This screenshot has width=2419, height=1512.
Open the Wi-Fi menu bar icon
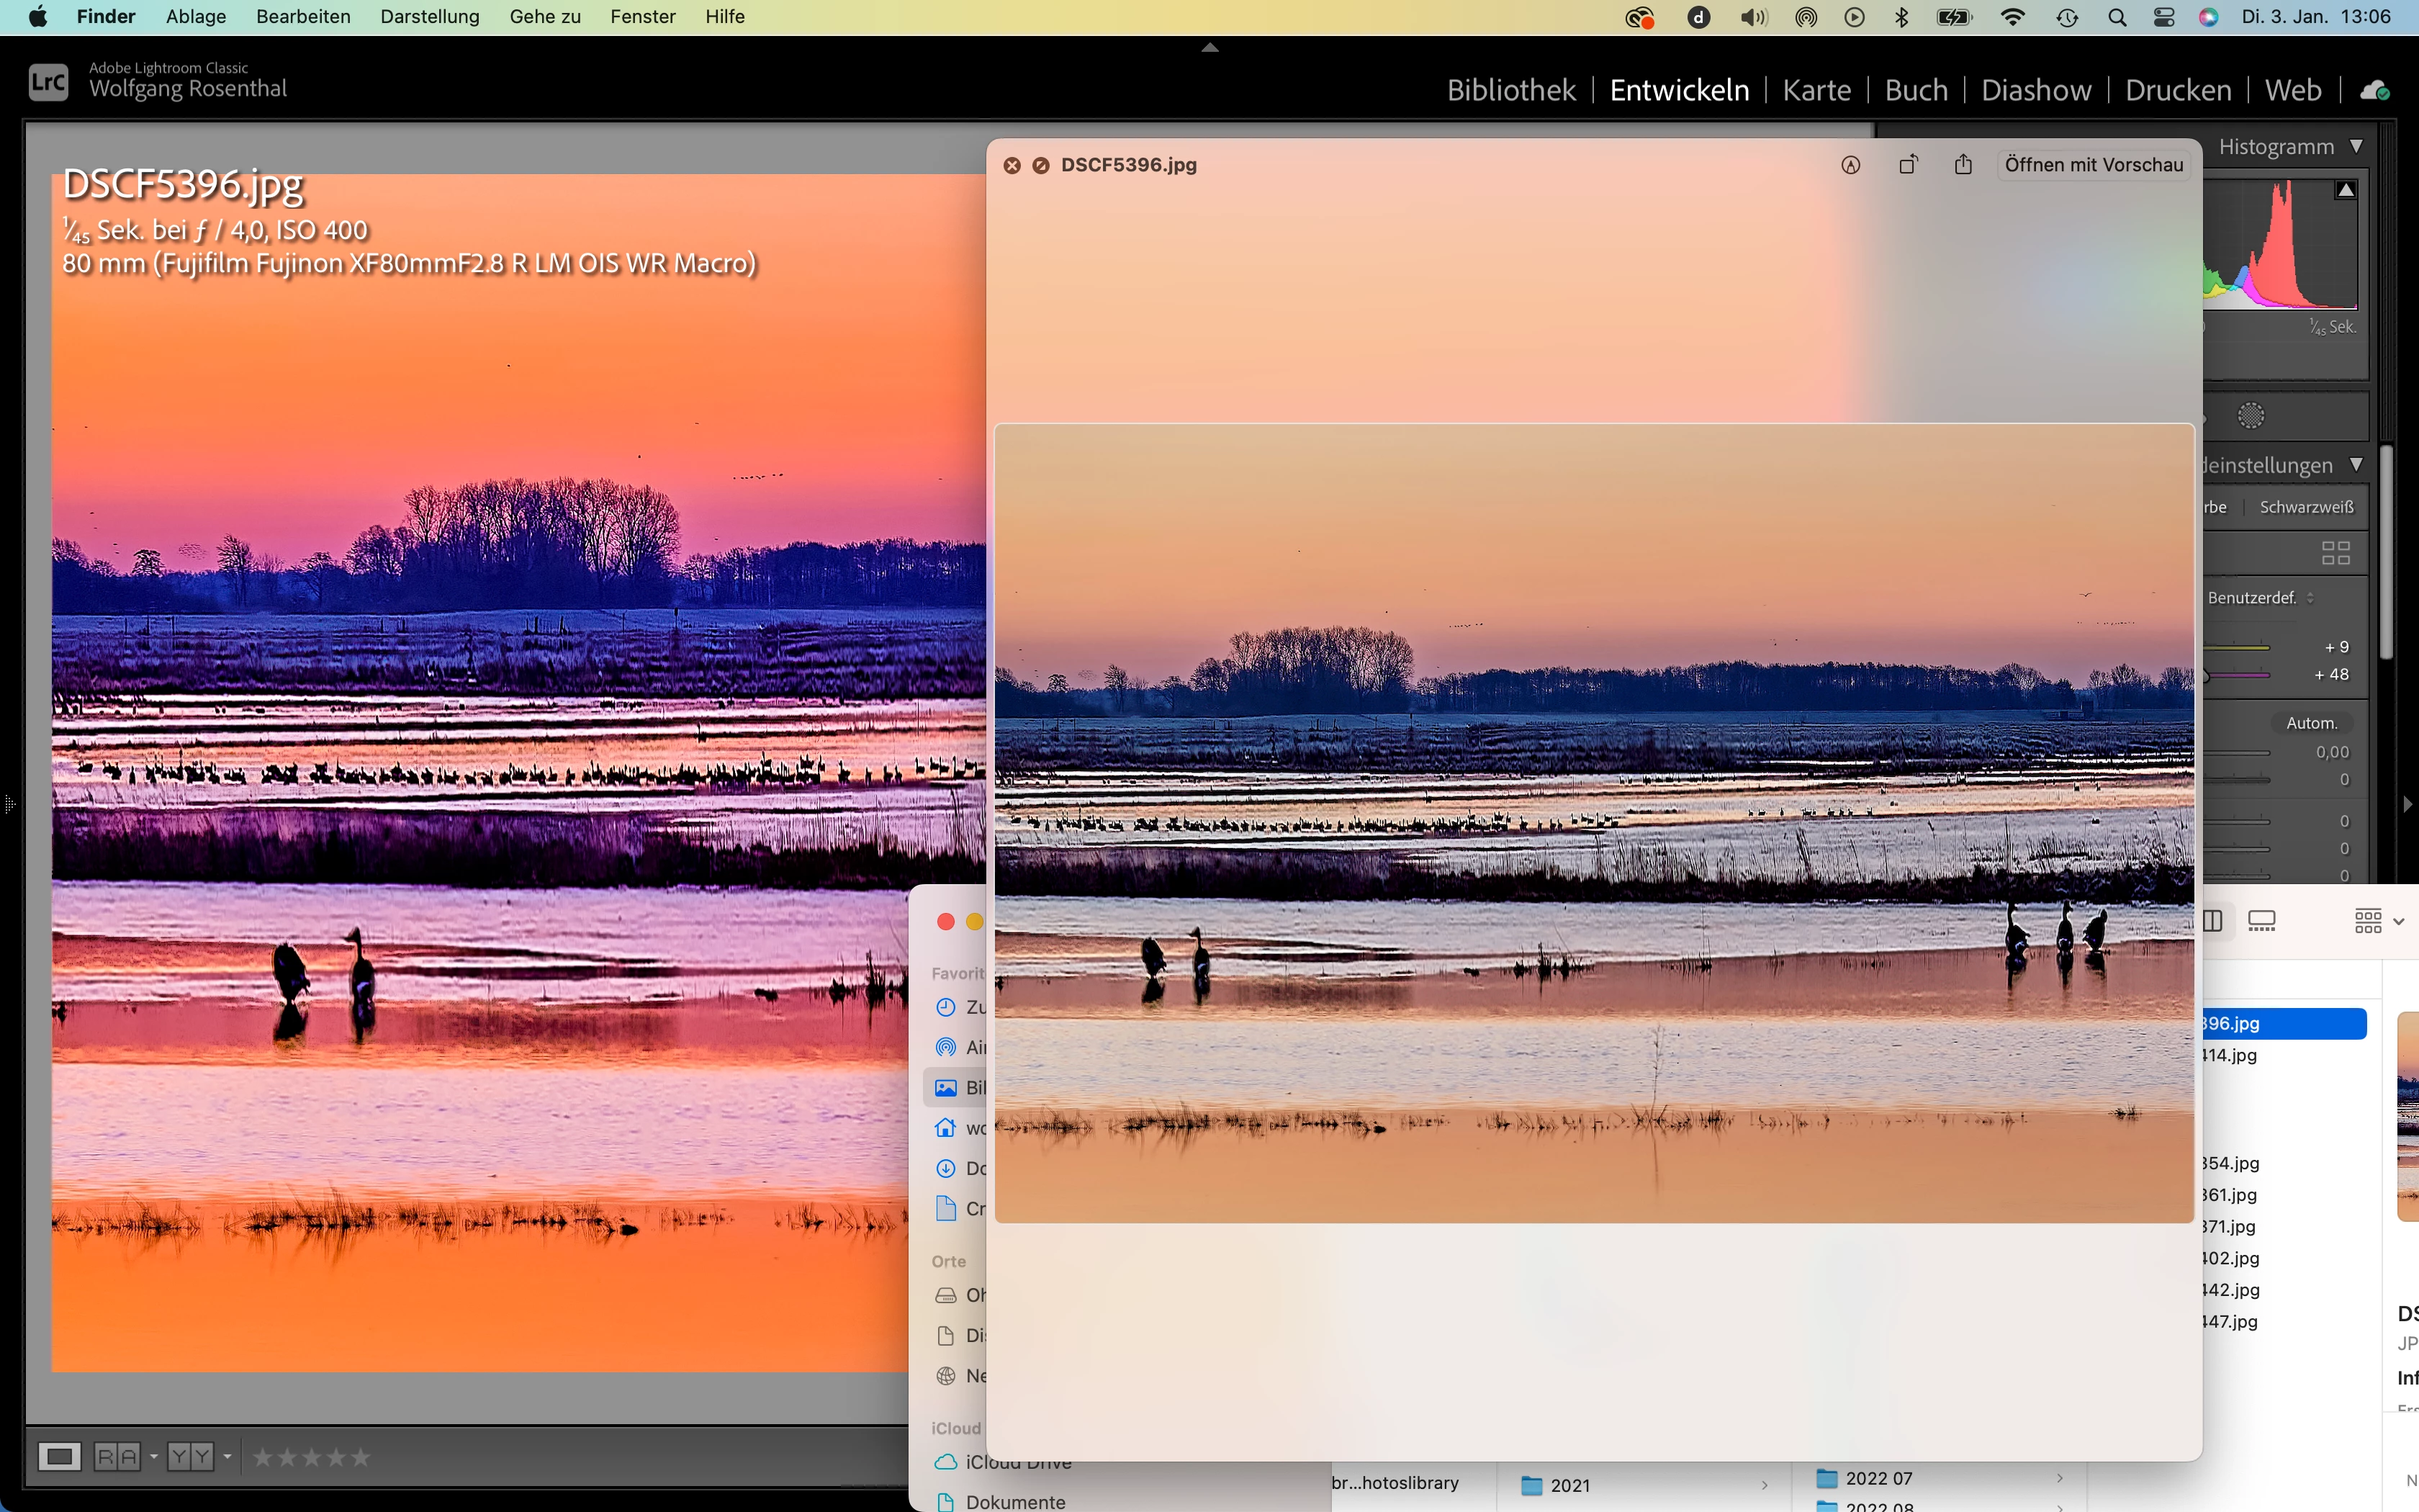coord(2012,17)
